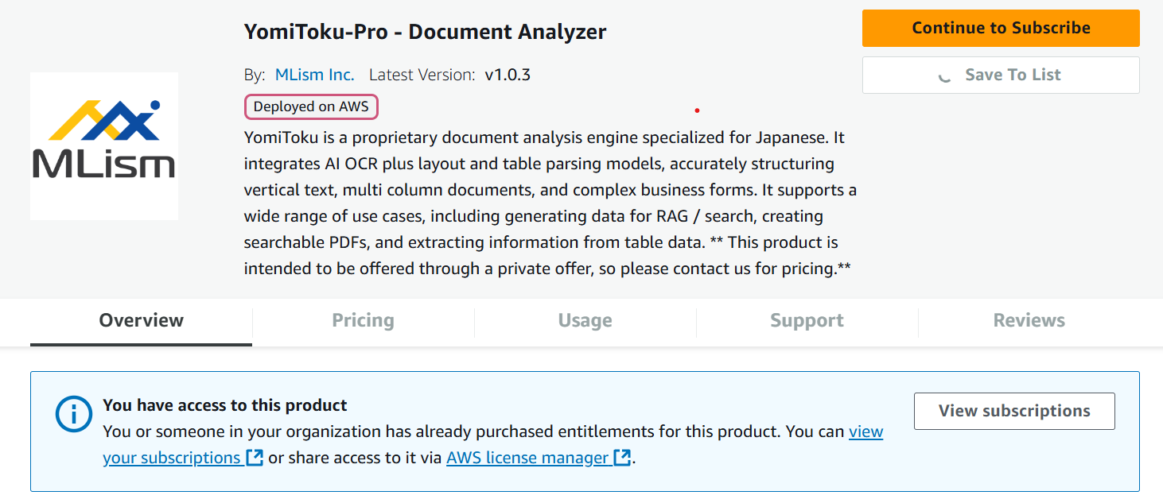This screenshot has height=503, width=1163.
Task: Open the Pricing tab
Action: [x=363, y=321]
